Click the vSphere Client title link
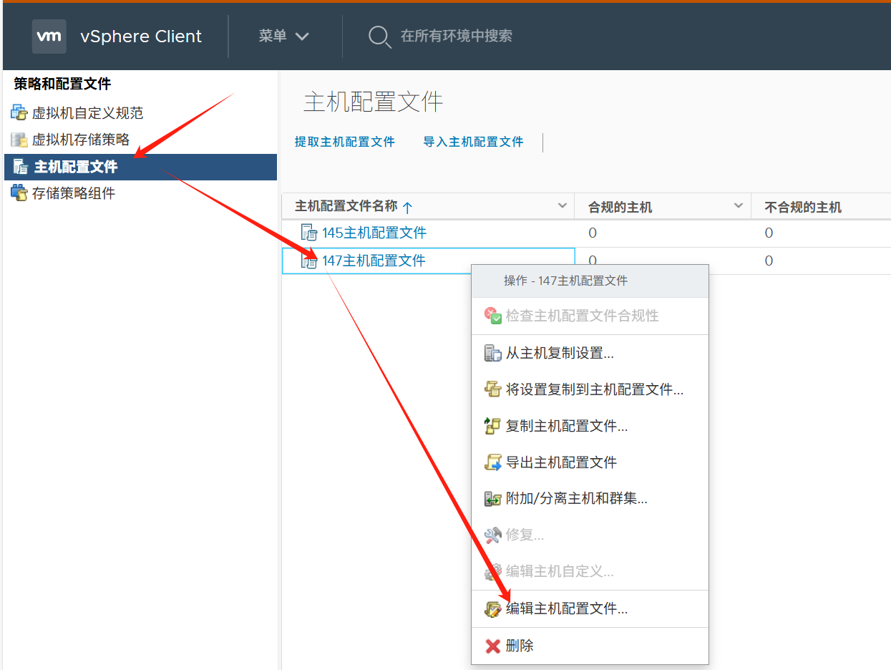The image size is (891, 670). [x=141, y=37]
